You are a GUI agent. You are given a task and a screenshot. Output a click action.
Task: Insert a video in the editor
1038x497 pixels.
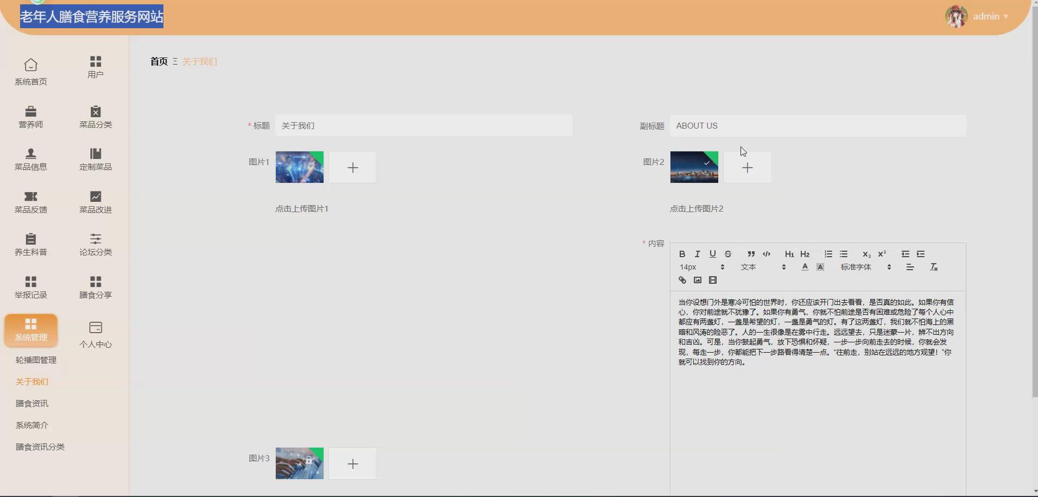tap(713, 280)
